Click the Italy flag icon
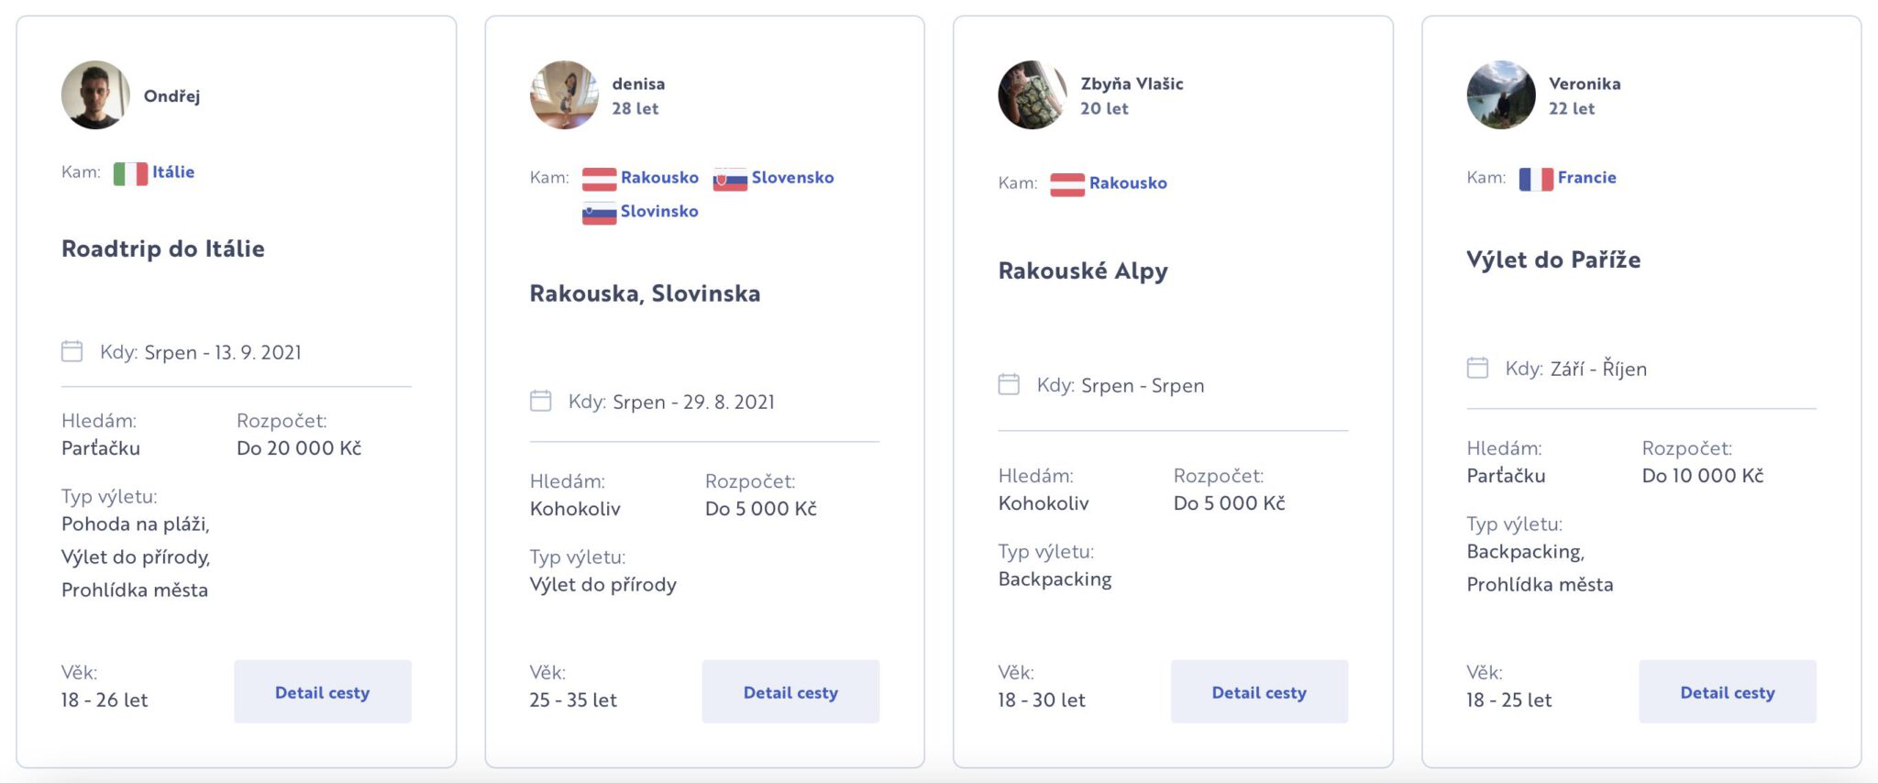 pos(130,173)
